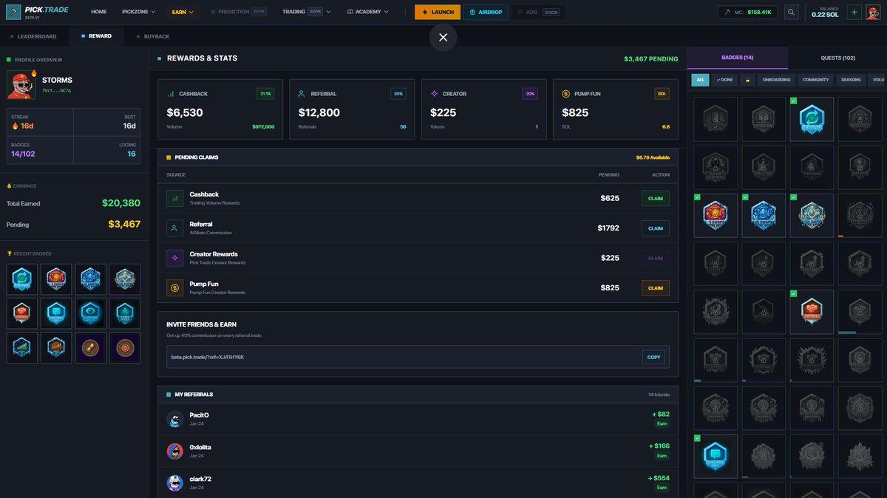887x498 pixels.
Task: Click the Referral person icon in Pending Claims
Action: pos(174,228)
